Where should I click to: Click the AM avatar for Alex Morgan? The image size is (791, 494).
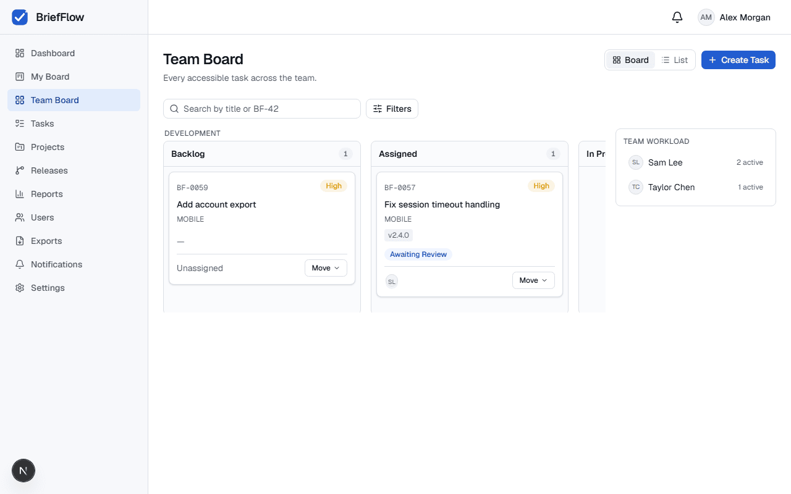[706, 17]
